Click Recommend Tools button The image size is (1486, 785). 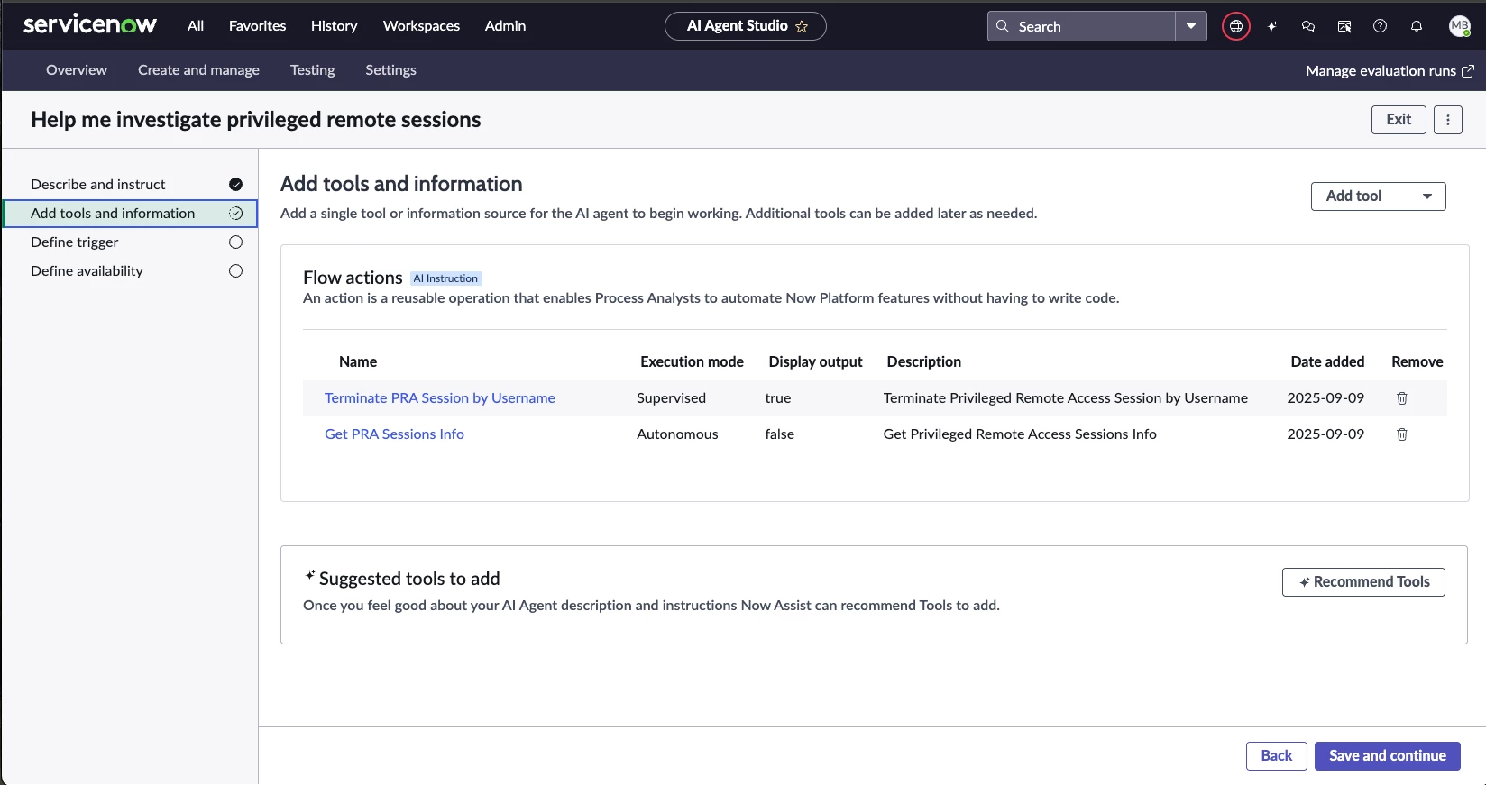pos(1363,582)
